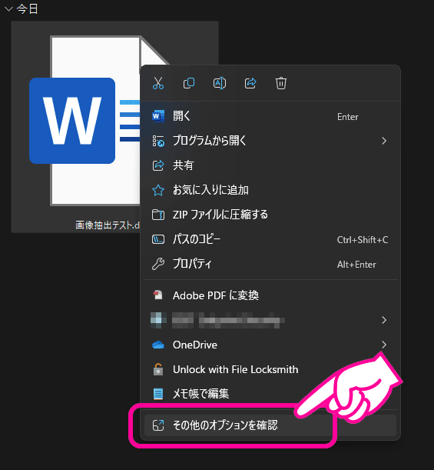The width and height of the screenshot is (434, 470).
Task: Select お気に入りに追加 menu entry
Action: (270, 190)
